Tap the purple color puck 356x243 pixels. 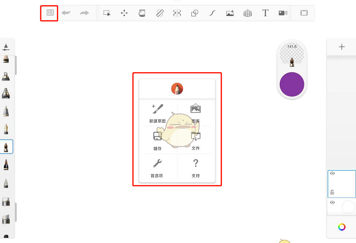pyautogui.click(x=292, y=85)
